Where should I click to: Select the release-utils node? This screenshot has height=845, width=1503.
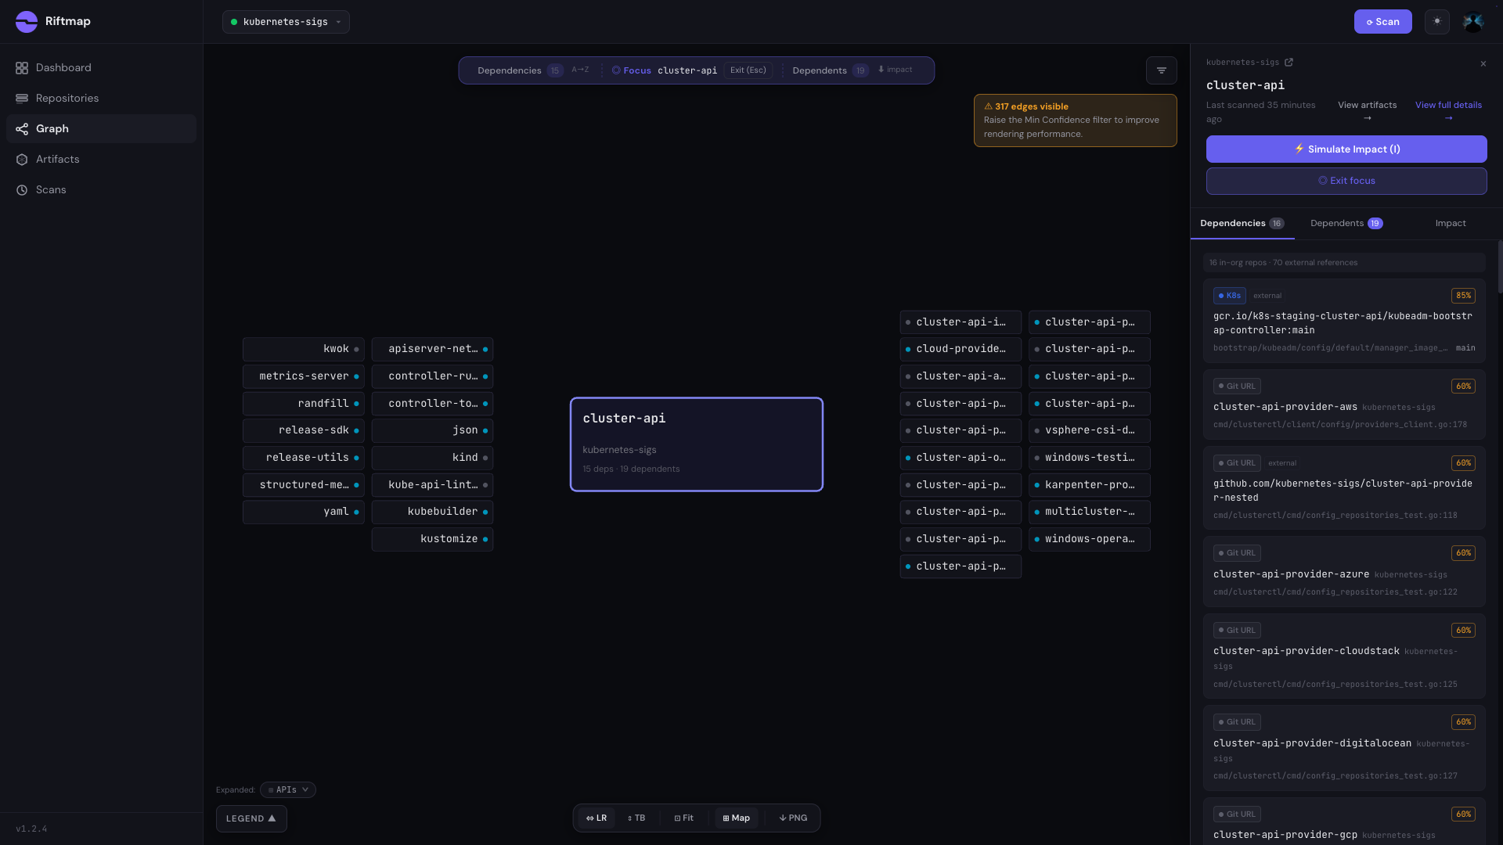click(304, 458)
